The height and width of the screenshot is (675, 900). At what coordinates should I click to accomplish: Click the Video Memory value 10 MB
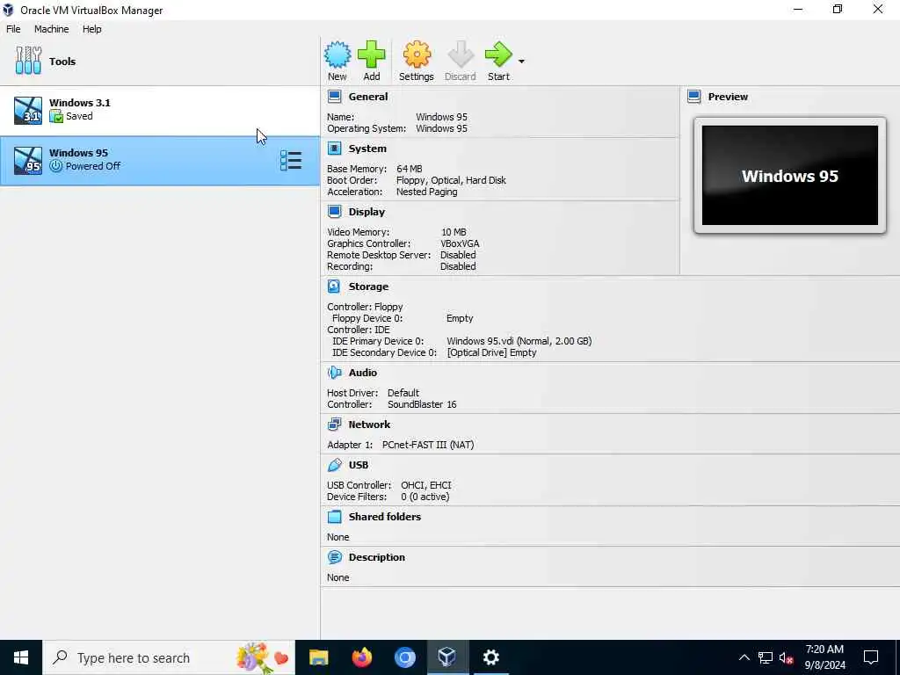click(x=454, y=232)
